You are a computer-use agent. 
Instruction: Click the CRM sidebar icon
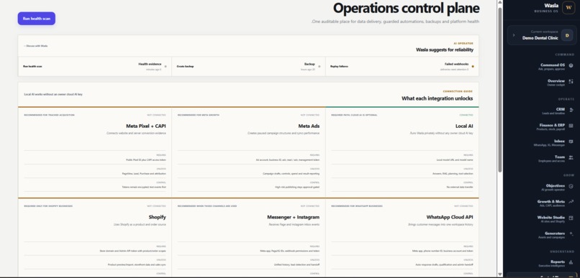coord(571,110)
